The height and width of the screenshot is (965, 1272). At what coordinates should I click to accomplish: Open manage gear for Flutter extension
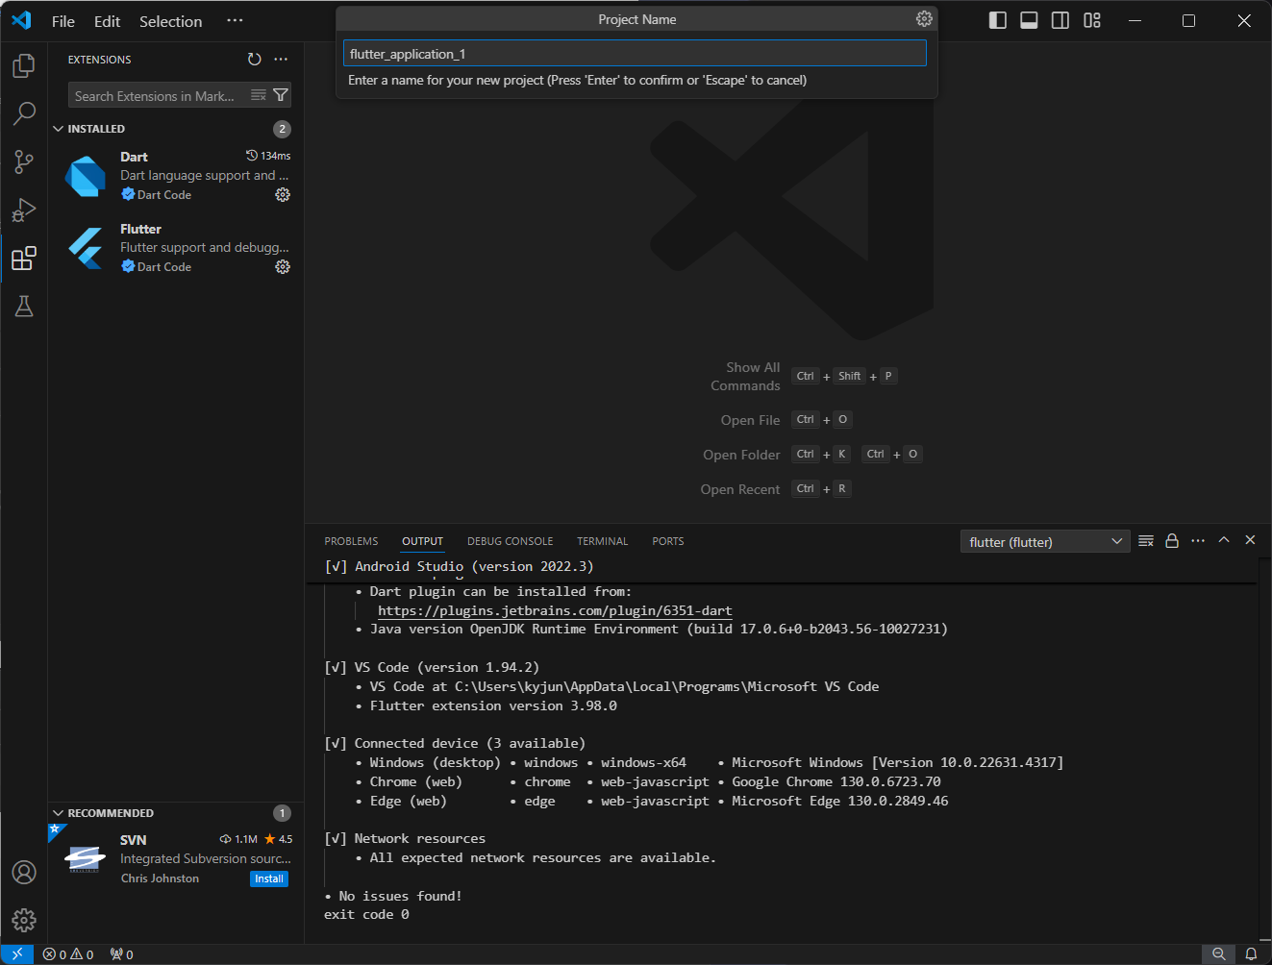point(283,266)
